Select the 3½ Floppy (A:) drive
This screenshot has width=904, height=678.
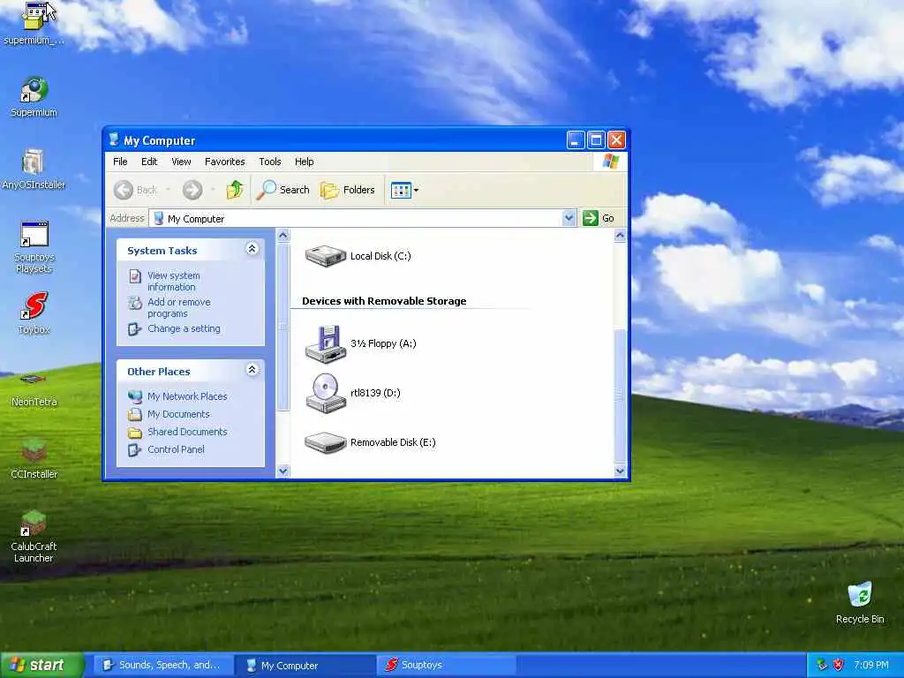click(360, 343)
